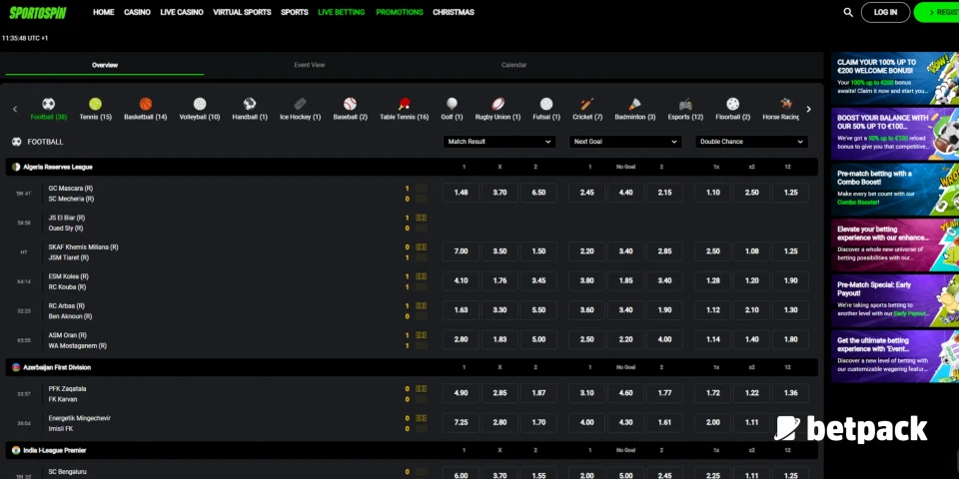Open the GC Mascara vs SC Mecheria match
Viewport: 959px width, 479px height.
click(71, 193)
